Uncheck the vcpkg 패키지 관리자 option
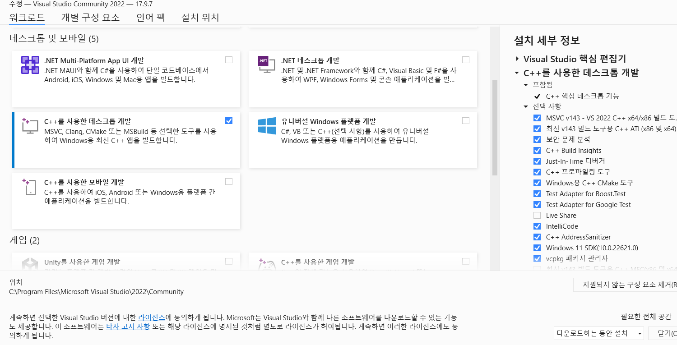 point(537,258)
